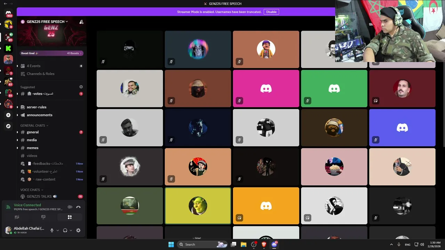Open File Explorer from the taskbar
This screenshot has width=445, height=250.
tap(243, 244)
